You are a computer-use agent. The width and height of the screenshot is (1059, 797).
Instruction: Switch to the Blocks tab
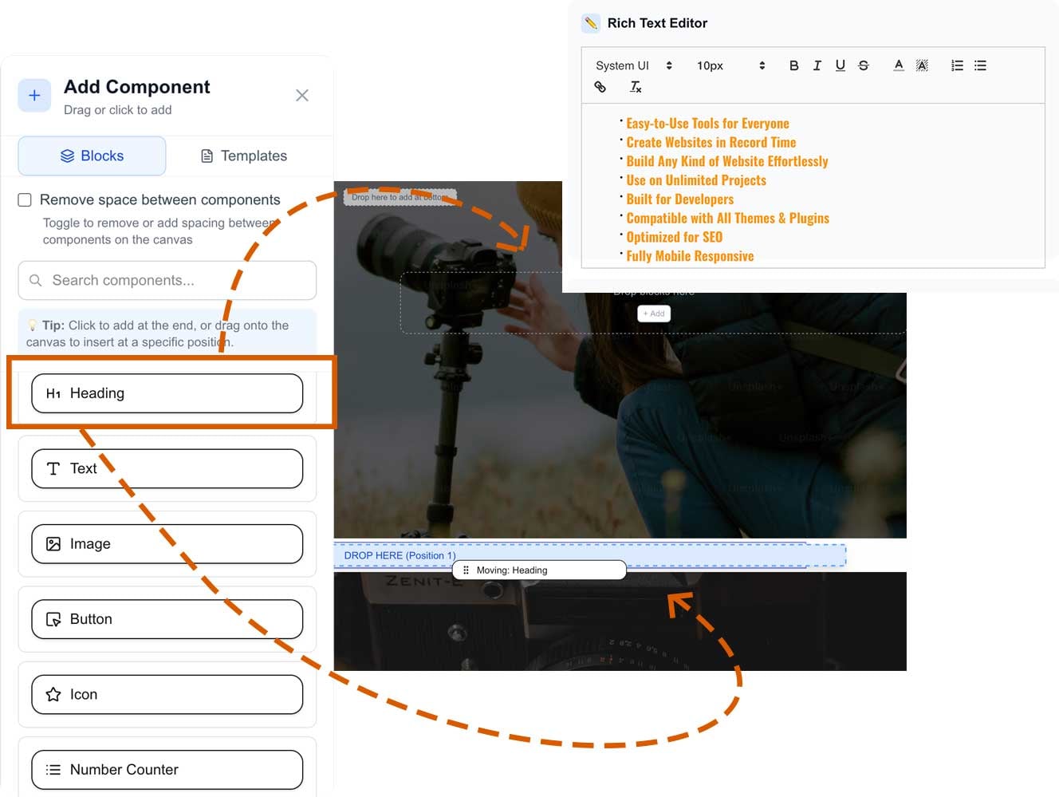(x=93, y=156)
